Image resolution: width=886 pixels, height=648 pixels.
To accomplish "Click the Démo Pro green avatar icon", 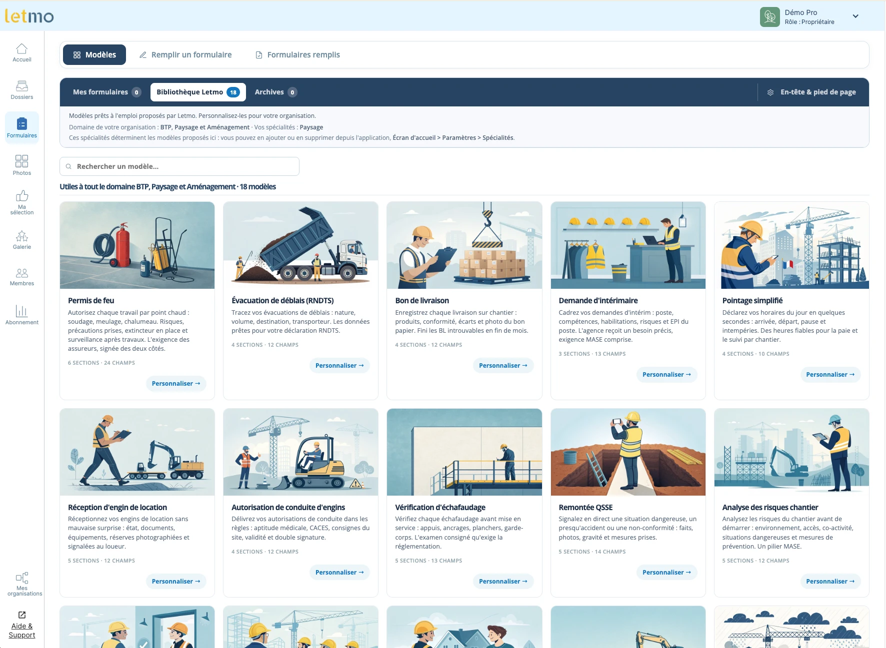I will (x=770, y=16).
